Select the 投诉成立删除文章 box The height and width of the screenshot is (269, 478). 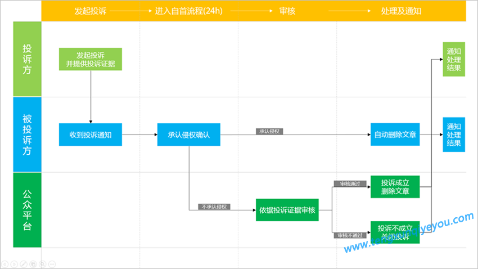click(395, 187)
